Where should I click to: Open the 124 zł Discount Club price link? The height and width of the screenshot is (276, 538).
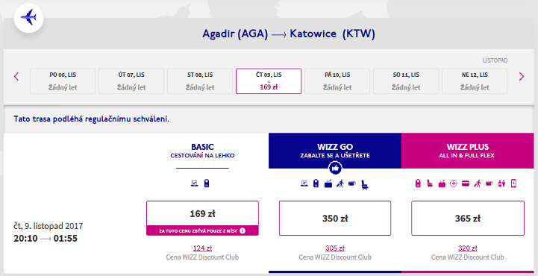[202, 248]
